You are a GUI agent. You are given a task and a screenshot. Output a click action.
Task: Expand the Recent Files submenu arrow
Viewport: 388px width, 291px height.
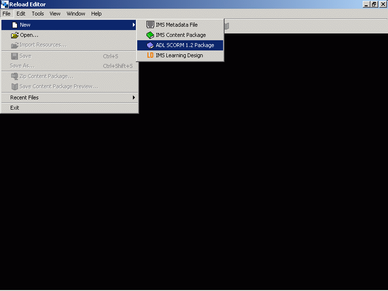[x=134, y=97]
